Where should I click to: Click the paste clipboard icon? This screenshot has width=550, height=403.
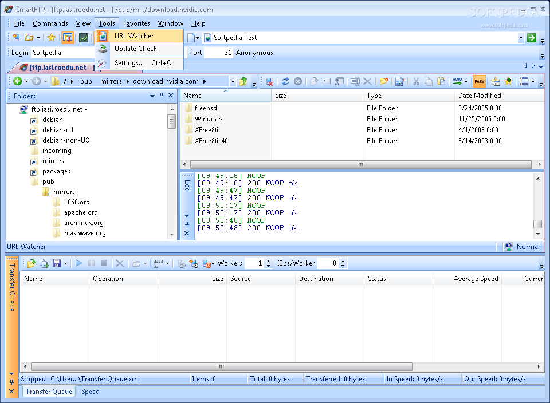(x=441, y=81)
